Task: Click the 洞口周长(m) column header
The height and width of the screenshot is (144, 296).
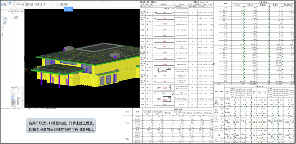Action: pos(208,113)
